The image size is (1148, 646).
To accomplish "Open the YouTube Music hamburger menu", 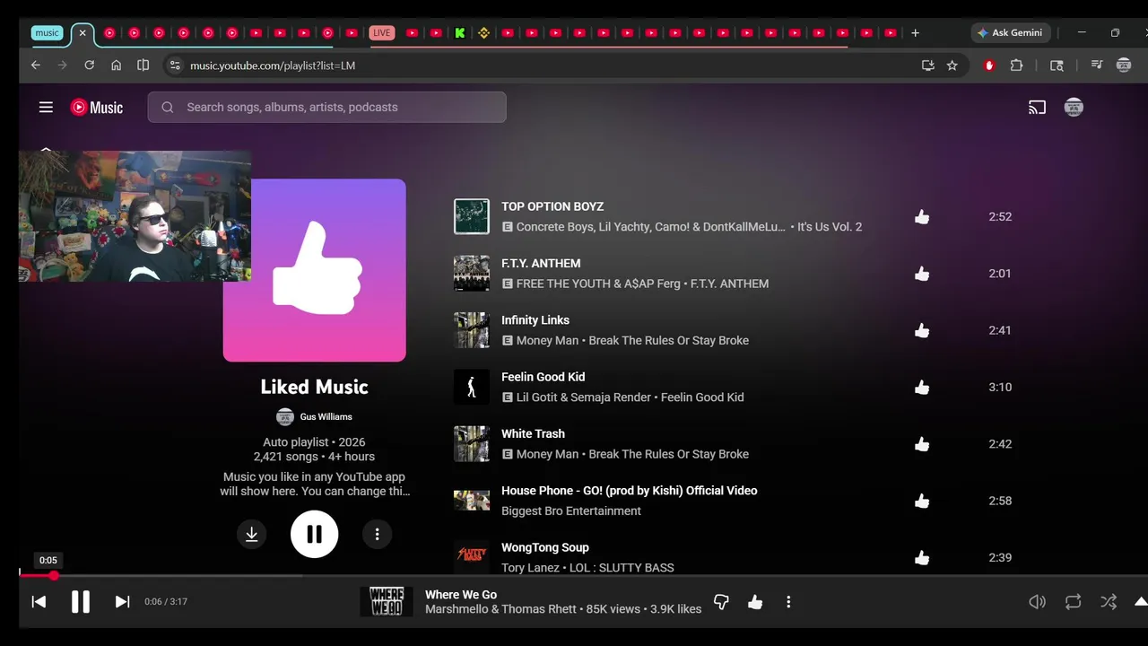I will [46, 107].
